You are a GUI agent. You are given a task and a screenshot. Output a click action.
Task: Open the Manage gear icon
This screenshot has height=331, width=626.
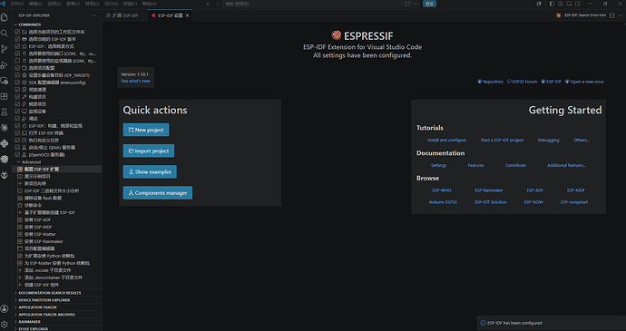(5, 325)
